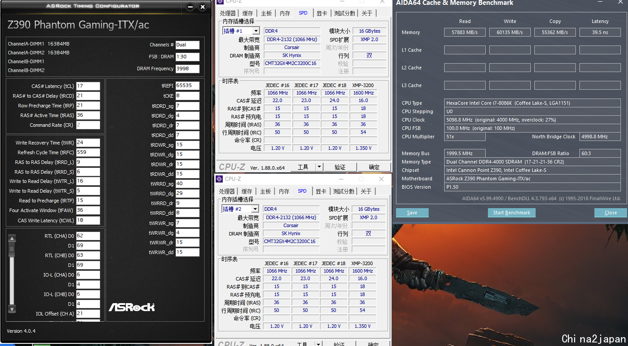Click the tRRD_L field
The height and width of the screenshot is (346, 628).
click(88, 162)
